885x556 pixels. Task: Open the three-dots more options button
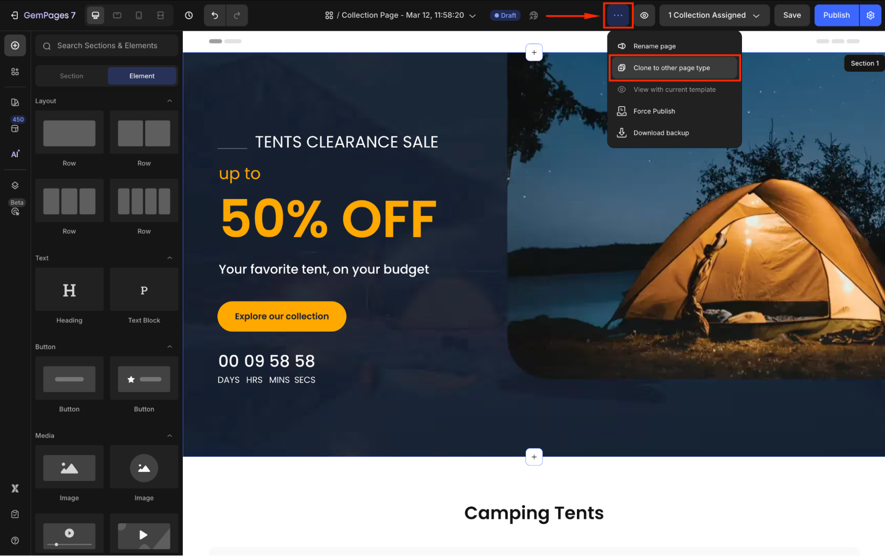[x=618, y=15]
